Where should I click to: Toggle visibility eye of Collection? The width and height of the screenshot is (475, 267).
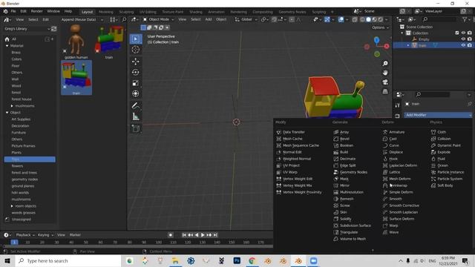click(x=463, y=33)
